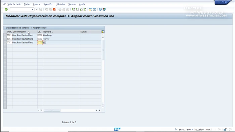This screenshot has height=132, width=235.
Task: Click the Last Page navigation icon
Action: coord(85,9)
